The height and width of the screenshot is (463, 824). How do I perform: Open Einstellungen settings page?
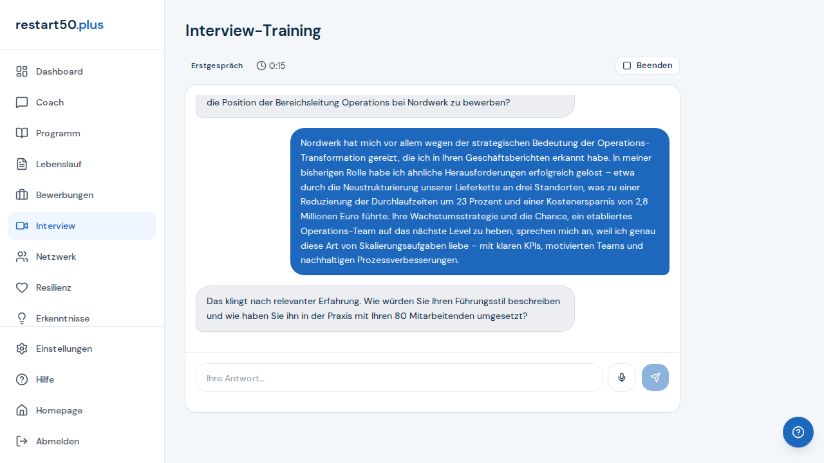[82, 349]
